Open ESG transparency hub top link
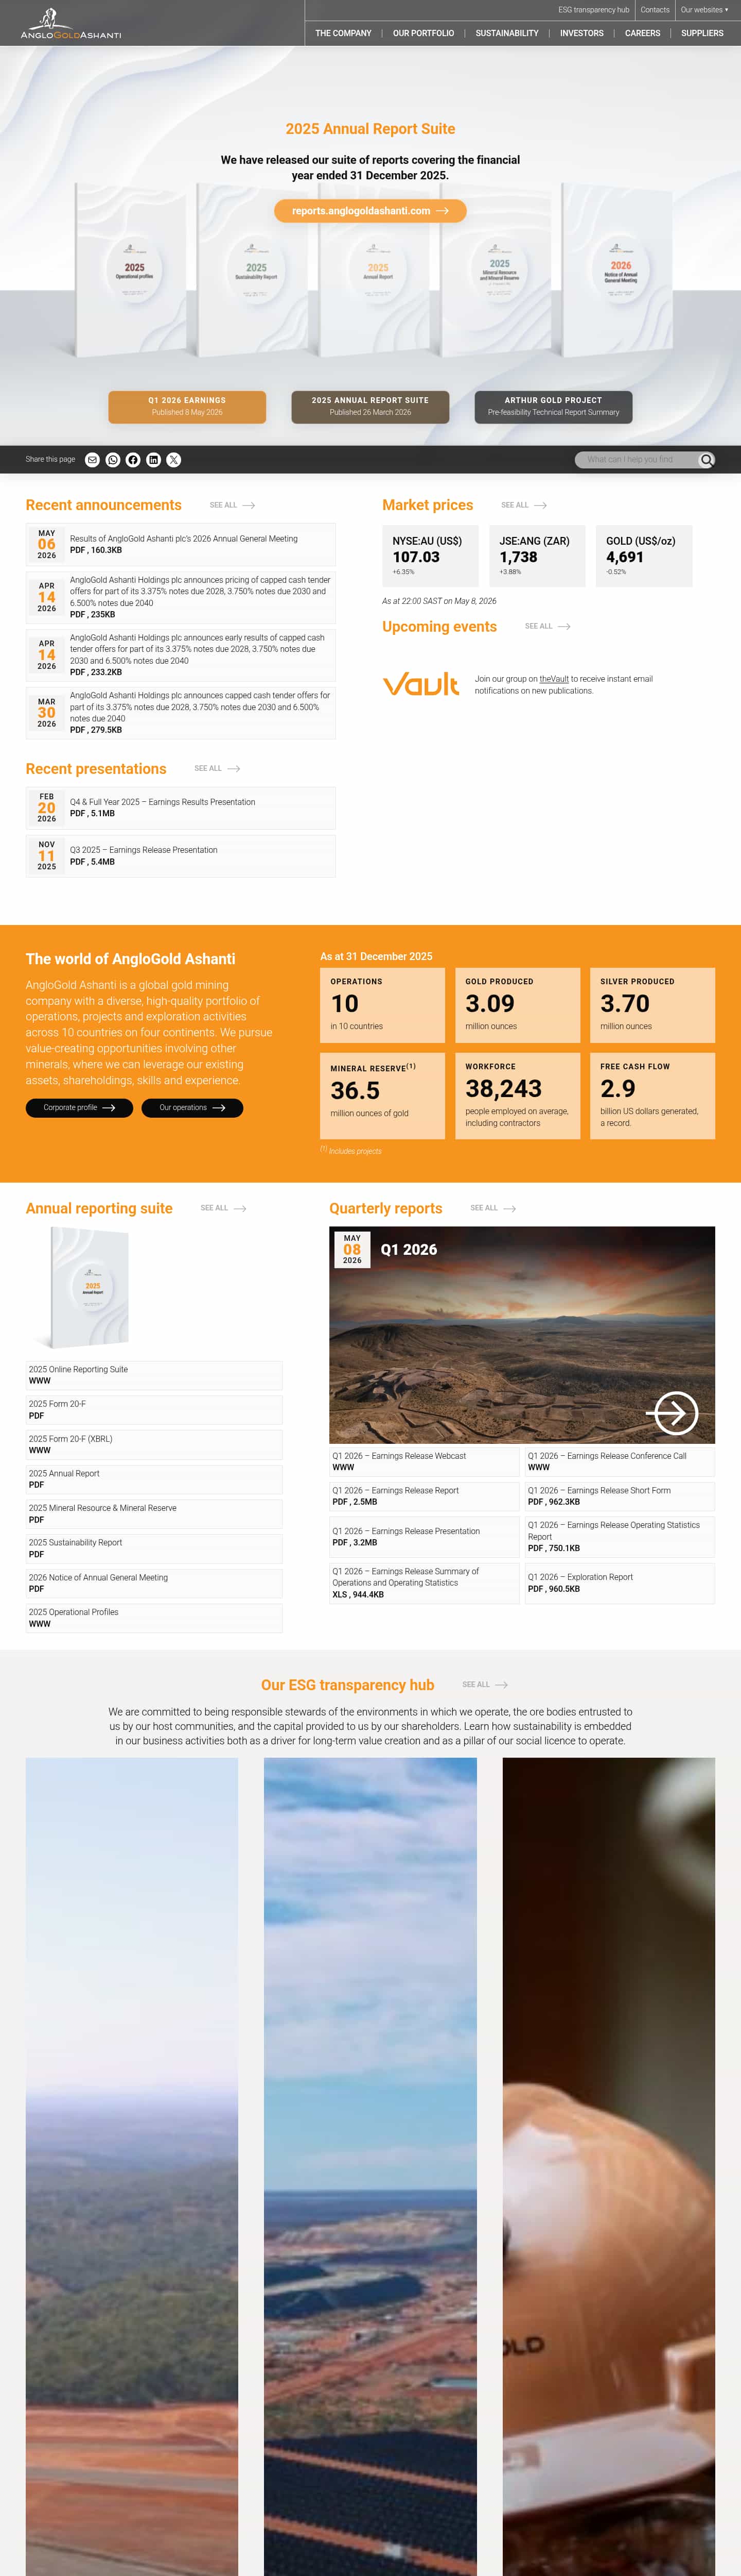The width and height of the screenshot is (741, 2576). 594,10
